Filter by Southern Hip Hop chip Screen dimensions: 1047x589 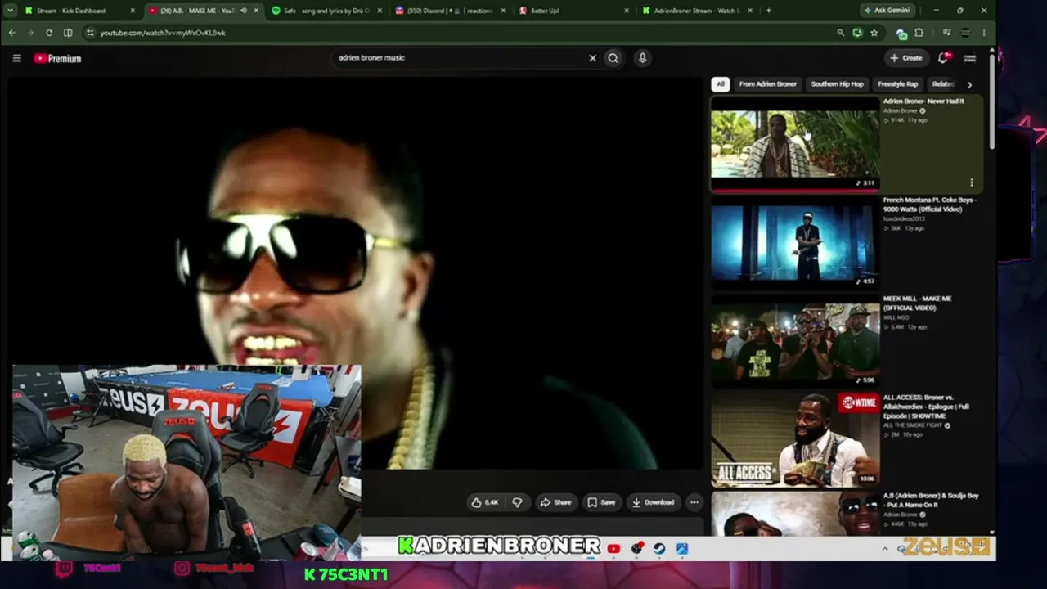tap(837, 84)
